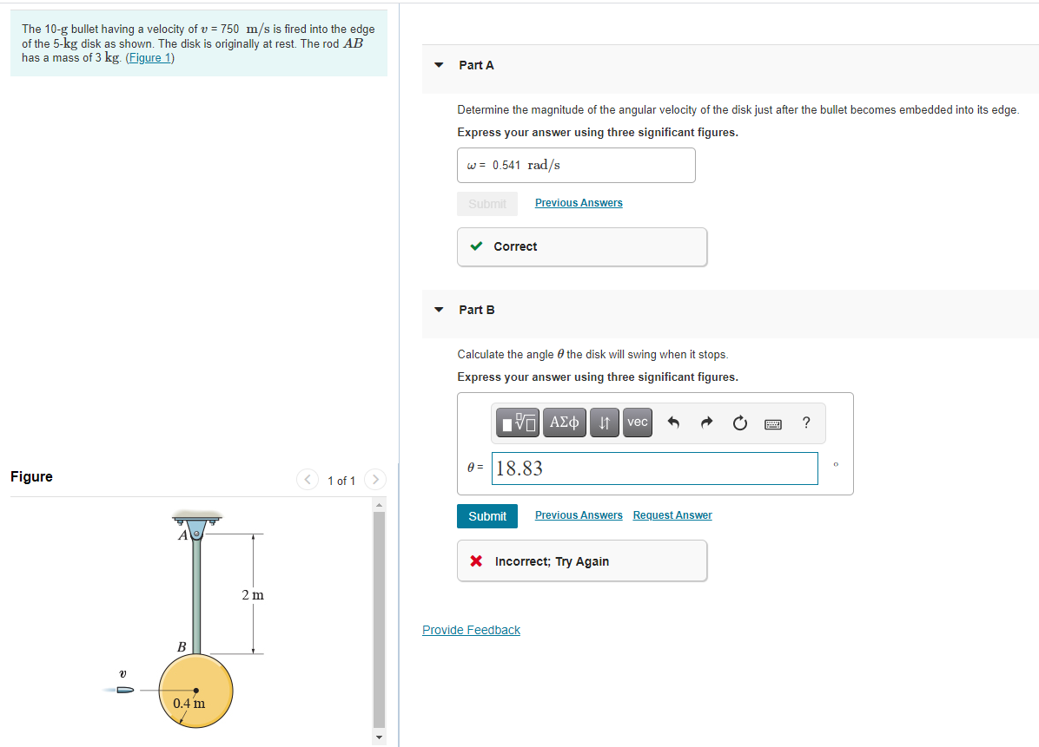
Task: Open the equation templates icon
Action: coord(517,423)
